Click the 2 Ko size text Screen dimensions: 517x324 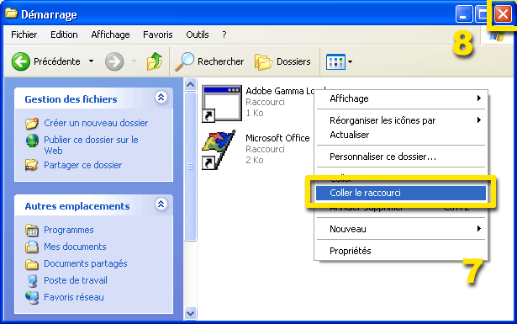click(x=255, y=160)
